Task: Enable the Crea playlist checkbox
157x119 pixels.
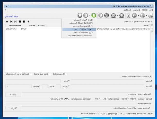Action: [x=66, y=74]
